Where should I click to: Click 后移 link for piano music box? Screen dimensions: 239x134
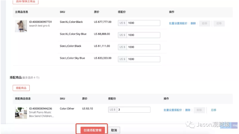click(213, 110)
